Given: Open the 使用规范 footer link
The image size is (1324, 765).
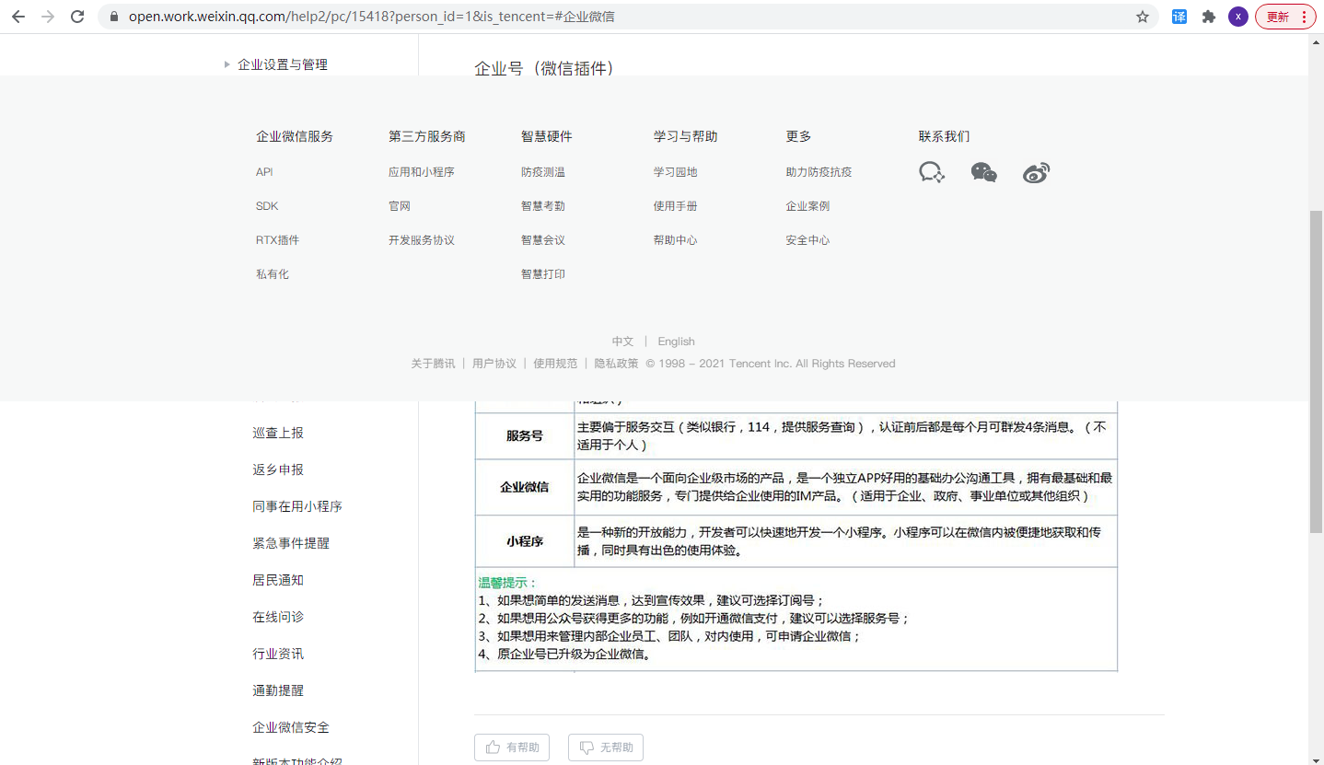Looking at the screenshot, I should click(556, 364).
